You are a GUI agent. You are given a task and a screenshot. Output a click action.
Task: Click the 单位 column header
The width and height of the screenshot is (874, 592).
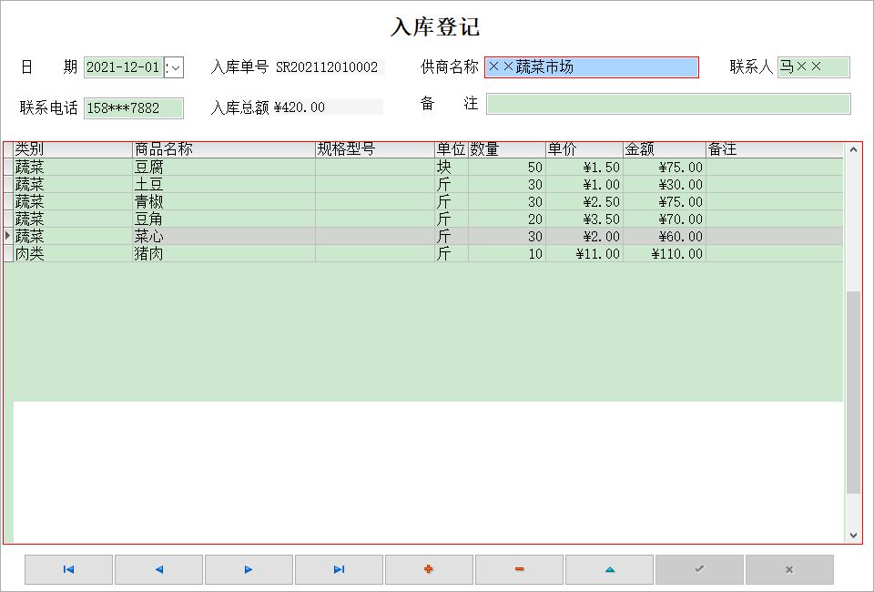pyautogui.click(x=451, y=149)
